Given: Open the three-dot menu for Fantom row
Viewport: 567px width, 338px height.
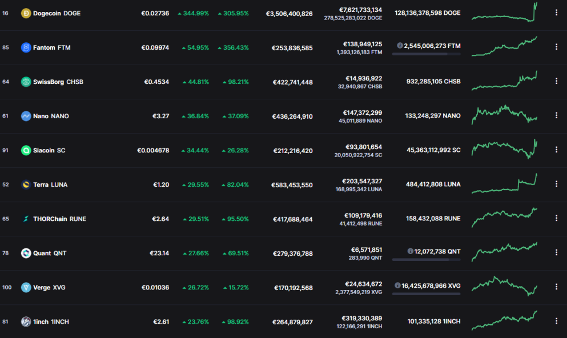Looking at the screenshot, I should [x=556, y=47].
